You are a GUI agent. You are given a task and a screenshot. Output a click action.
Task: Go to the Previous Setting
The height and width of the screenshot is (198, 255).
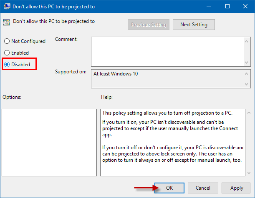(x=148, y=25)
